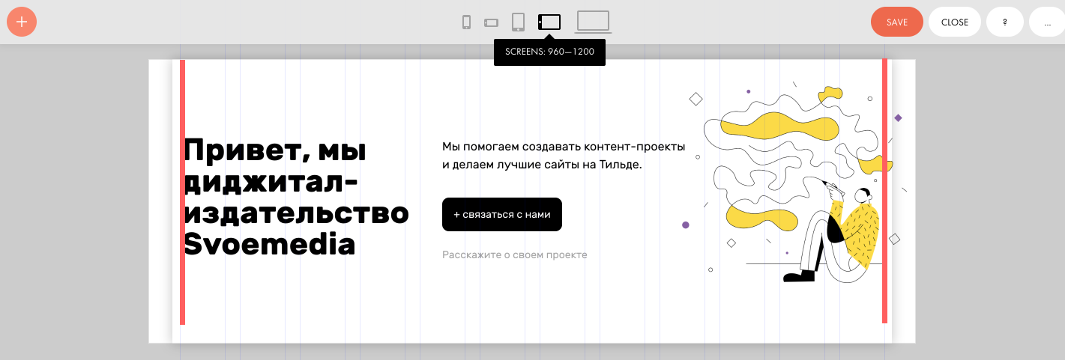Click the orange plus add-element button
1065x360 pixels.
(22, 22)
